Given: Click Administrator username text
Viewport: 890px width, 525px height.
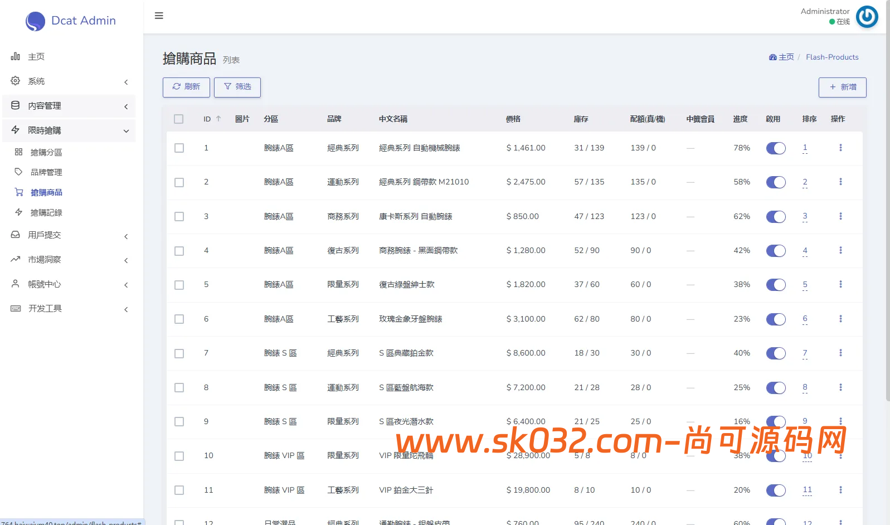Looking at the screenshot, I should [x=825, y=11].
